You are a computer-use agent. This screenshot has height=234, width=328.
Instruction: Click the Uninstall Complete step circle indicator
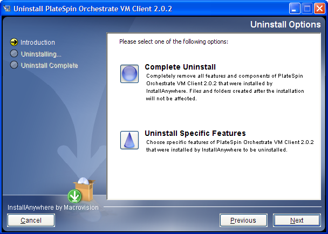[x=14, y=65]
